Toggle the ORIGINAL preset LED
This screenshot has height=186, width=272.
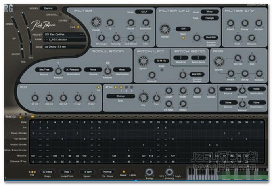click(x=60, y=15)
